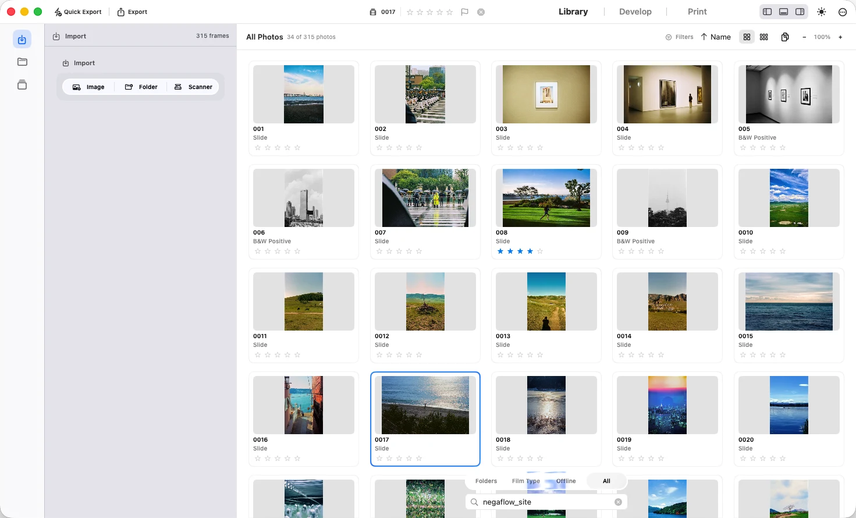
Task: Select photo 007 thumbnail
Action: [x=425, y=198]
